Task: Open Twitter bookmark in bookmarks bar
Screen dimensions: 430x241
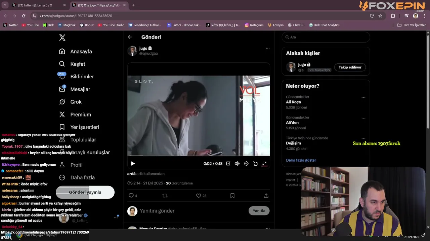Action: (10, 25)
